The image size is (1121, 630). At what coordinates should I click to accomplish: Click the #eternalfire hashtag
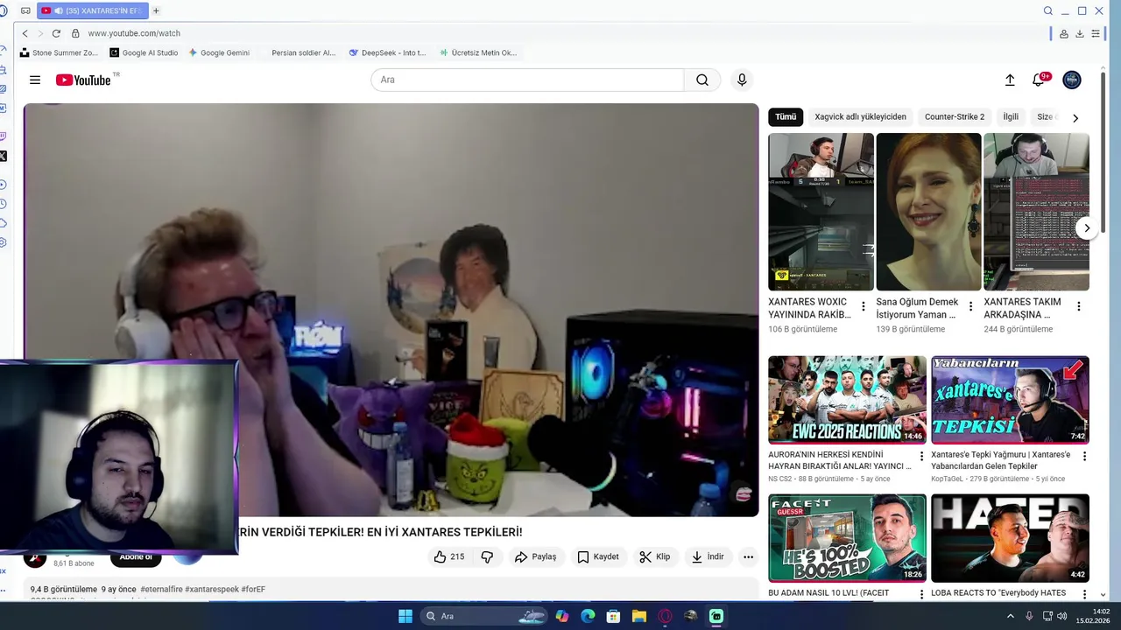point(160,590)
